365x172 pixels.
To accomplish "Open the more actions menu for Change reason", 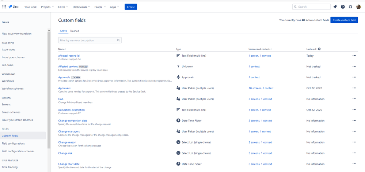I will click(354, 142).
